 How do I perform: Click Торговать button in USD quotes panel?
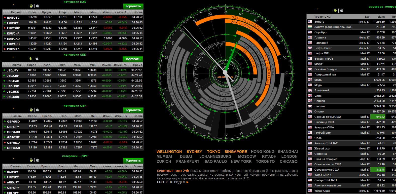[x=133, y=59]
